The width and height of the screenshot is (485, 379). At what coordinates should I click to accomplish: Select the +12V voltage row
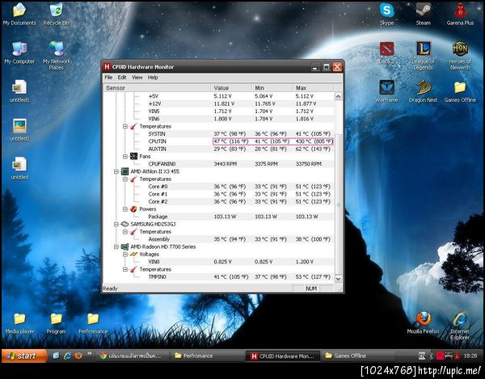[x=219, y=104]
